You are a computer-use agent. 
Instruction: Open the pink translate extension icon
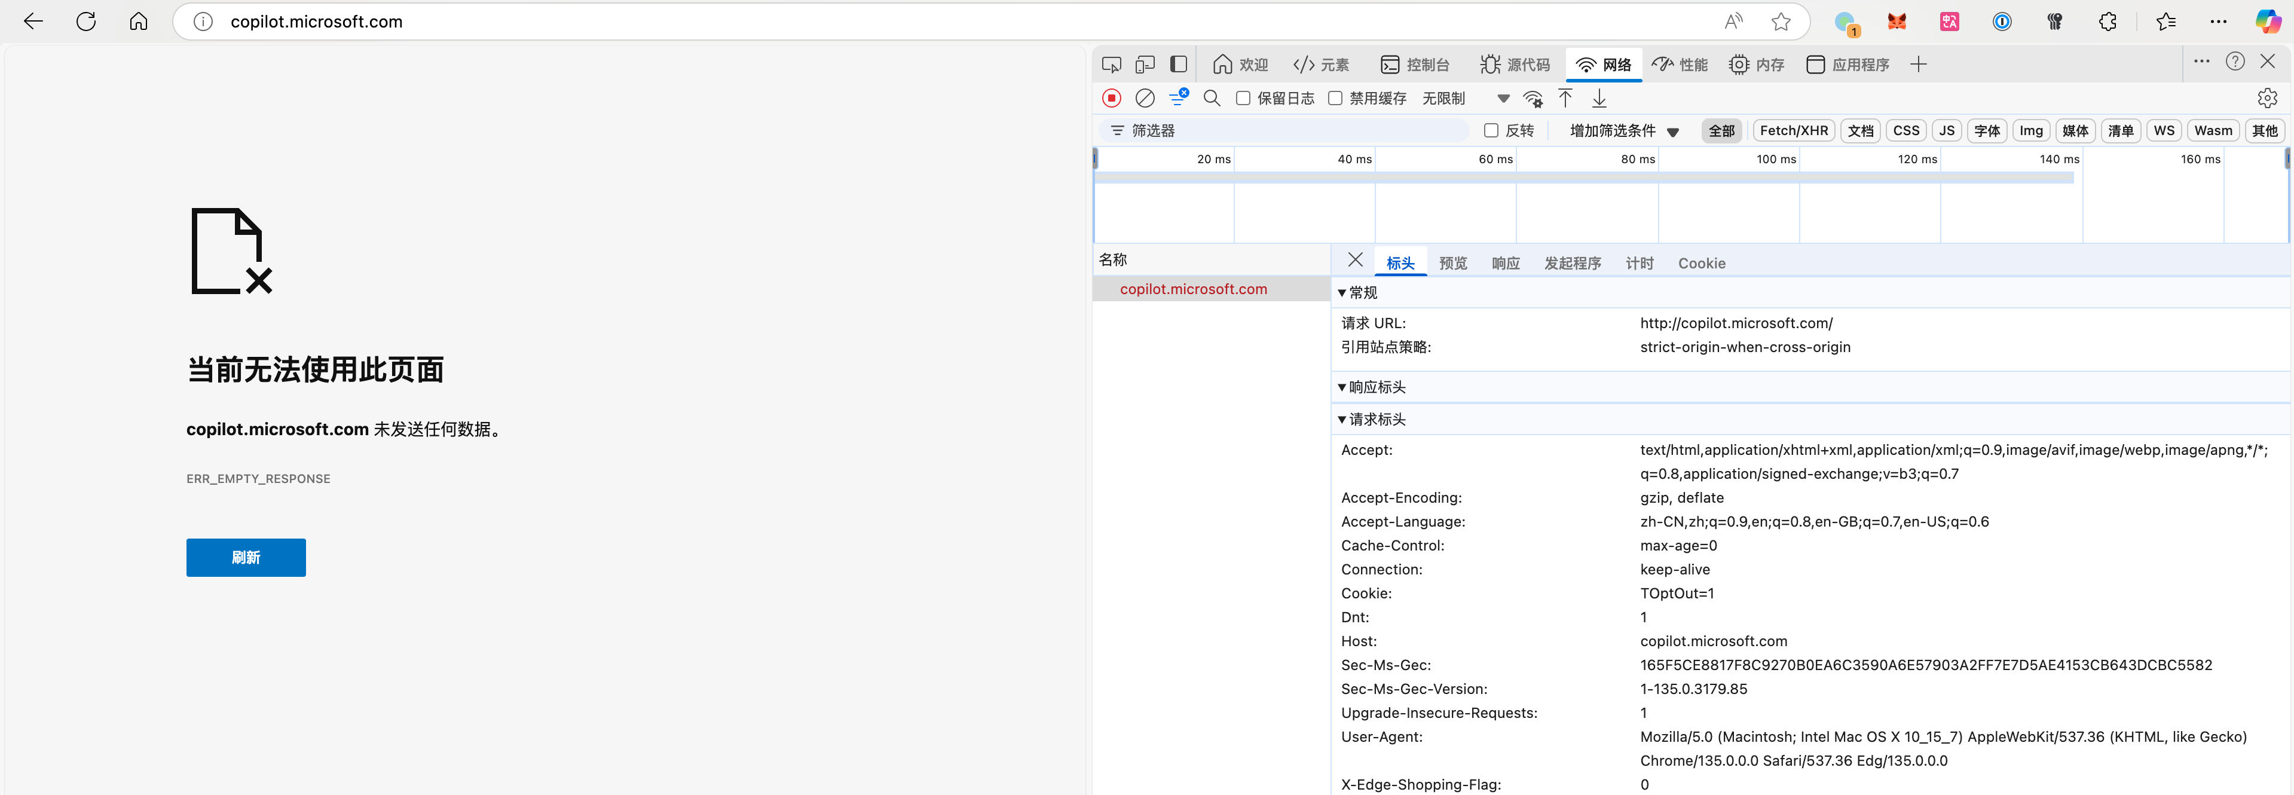click(1949, 22)
